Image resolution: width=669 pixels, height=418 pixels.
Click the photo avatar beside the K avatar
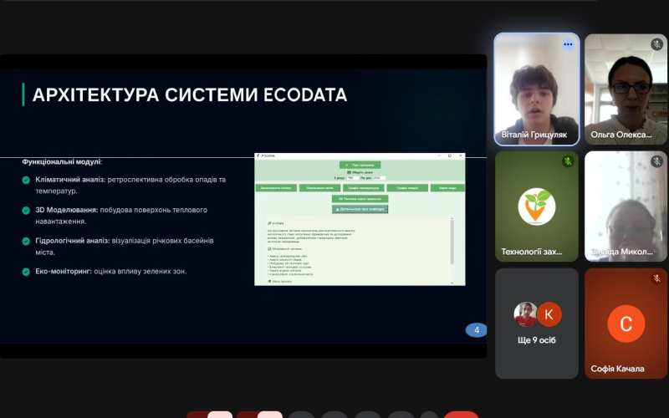pos(525,314)
